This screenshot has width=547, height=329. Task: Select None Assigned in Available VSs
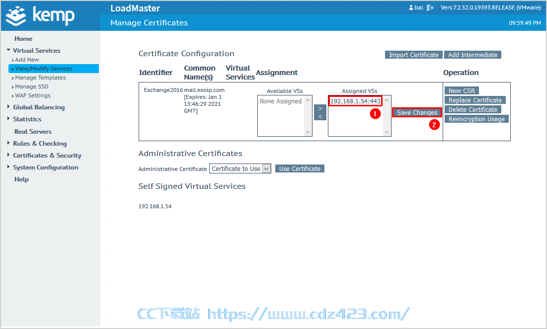[x=281, y=101]
